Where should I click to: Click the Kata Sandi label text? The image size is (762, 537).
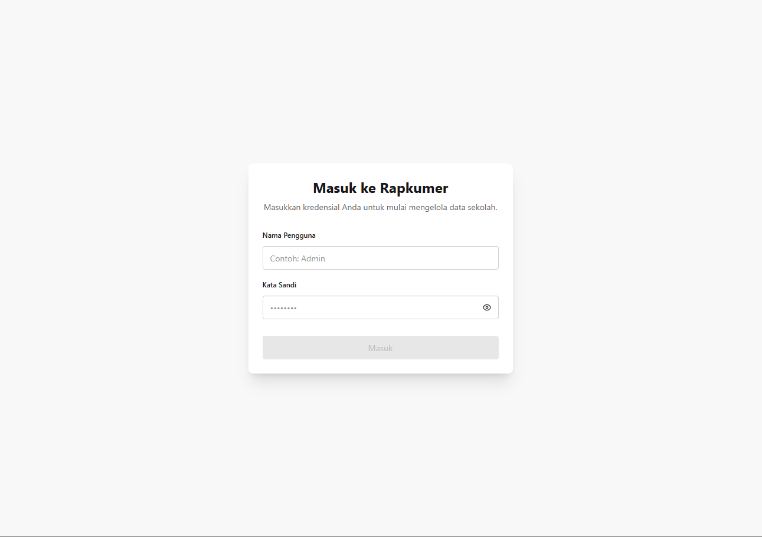[x=279, y=284]
